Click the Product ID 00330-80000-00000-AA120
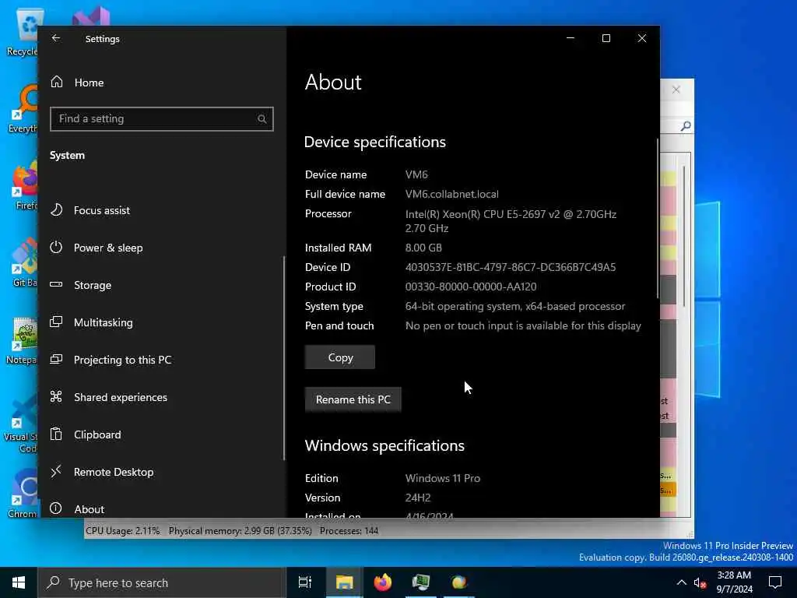Screen dimensions: 797x598 [x=471, y=287]
